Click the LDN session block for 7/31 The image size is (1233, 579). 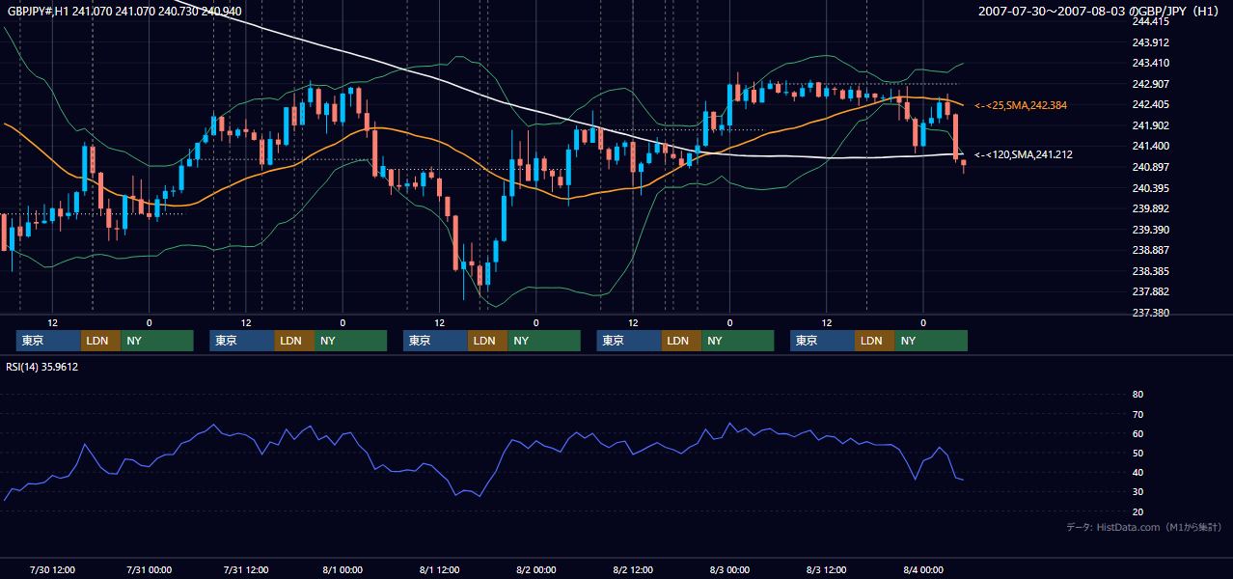tap(293, 341)
